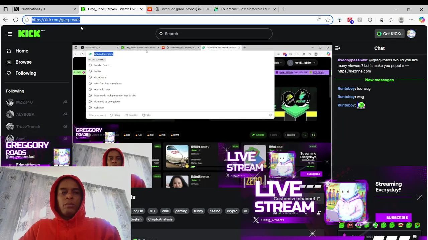Reload the page with refresh icon
The image size is (428, 240).
coord(15,20)
